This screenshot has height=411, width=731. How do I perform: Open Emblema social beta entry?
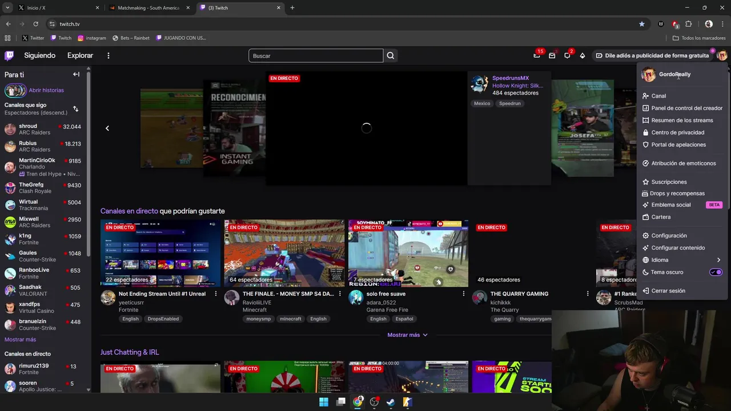pos(682,205)
